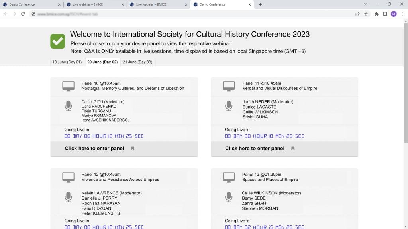This screenshot has width=408, height=229.
Task: Click the microphone icon in Panel 13
Action: 229,197
